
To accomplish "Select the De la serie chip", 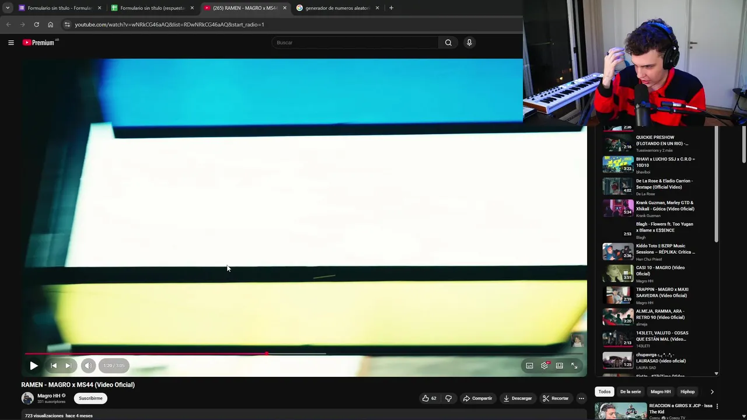I will (x=630, y=392).
